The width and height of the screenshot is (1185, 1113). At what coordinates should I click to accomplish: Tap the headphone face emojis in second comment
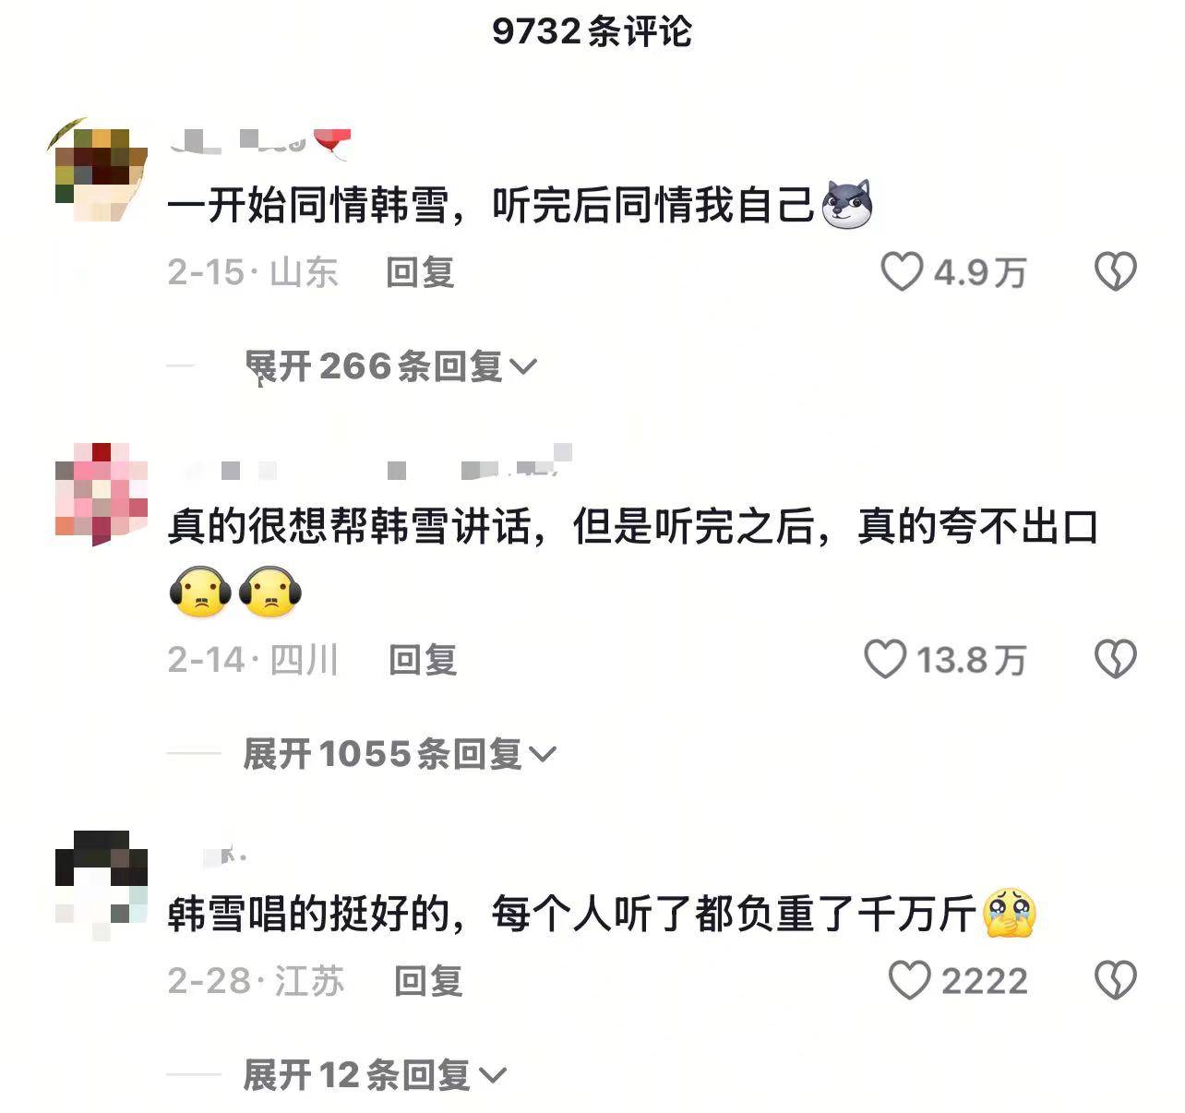click(236, 592)
